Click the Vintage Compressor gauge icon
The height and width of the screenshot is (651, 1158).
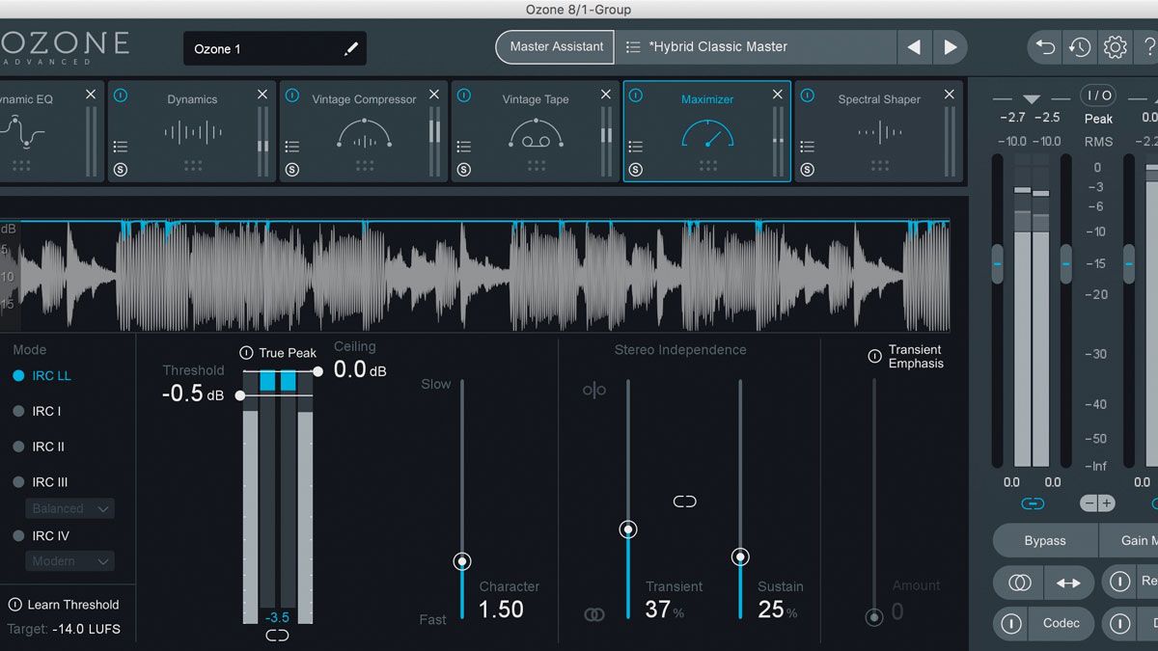tap(362, 132)
